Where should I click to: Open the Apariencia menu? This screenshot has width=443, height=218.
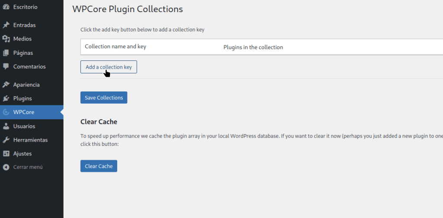[x=26, y=85]
